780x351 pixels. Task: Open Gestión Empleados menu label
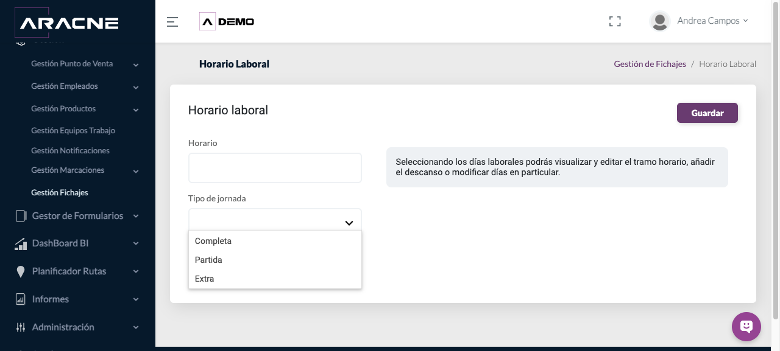65,86
